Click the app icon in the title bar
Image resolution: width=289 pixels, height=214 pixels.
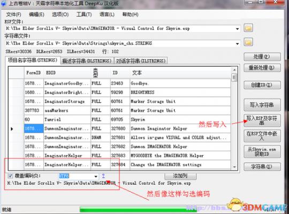tap(4, 3)
